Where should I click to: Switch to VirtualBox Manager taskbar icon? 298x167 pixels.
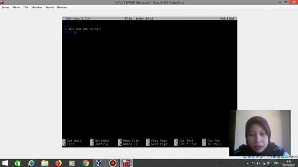point(99,163)
